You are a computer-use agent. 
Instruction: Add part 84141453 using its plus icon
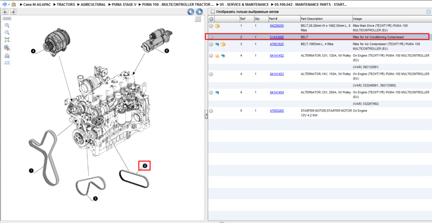pos(211,74)
